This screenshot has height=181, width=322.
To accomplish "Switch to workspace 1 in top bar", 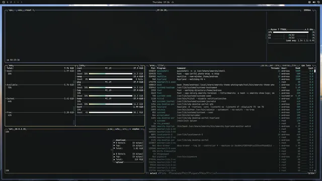I will 8,2.
